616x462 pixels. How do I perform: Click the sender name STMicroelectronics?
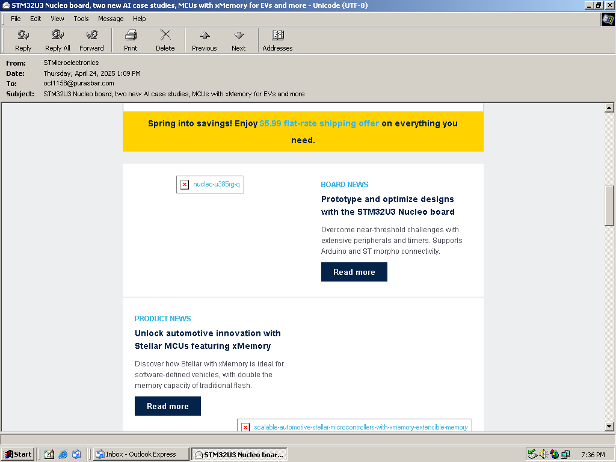(x=71, y=63)
